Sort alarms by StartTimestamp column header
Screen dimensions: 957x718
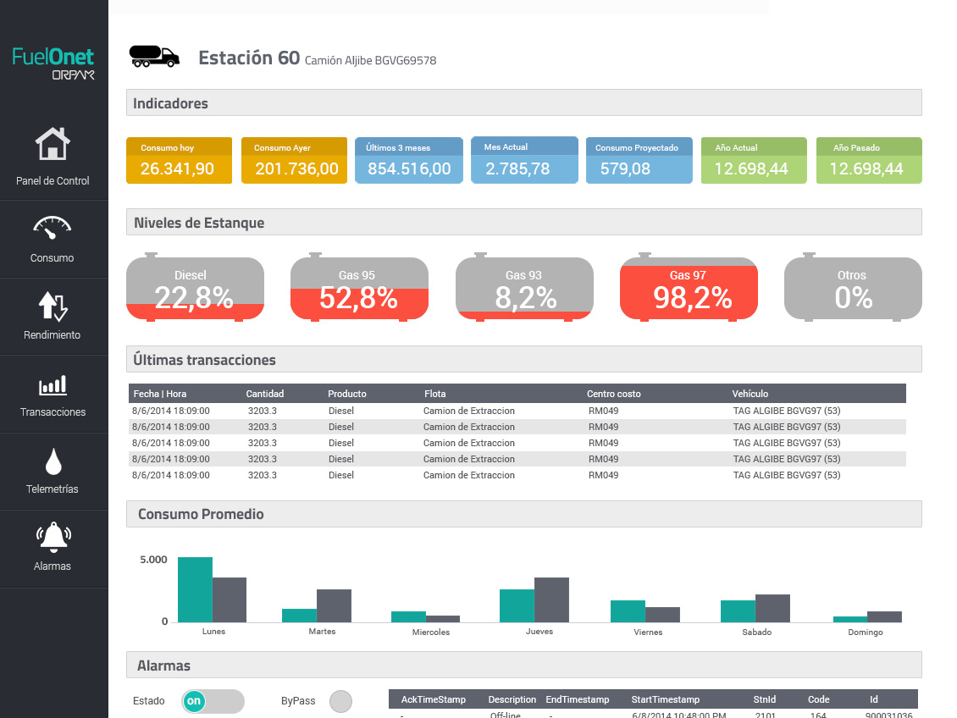click(665, 699)
